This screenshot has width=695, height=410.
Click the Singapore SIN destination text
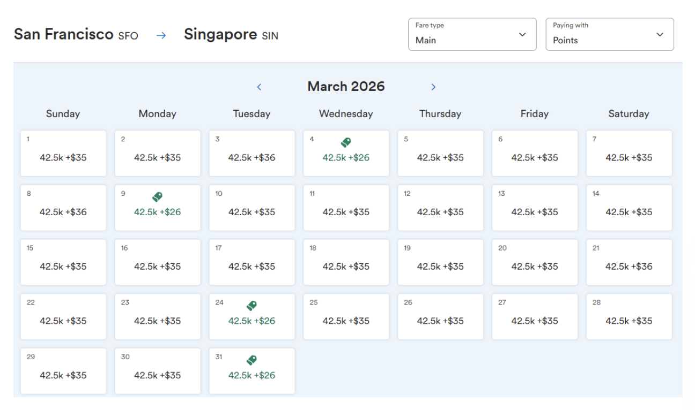[231, 35]
